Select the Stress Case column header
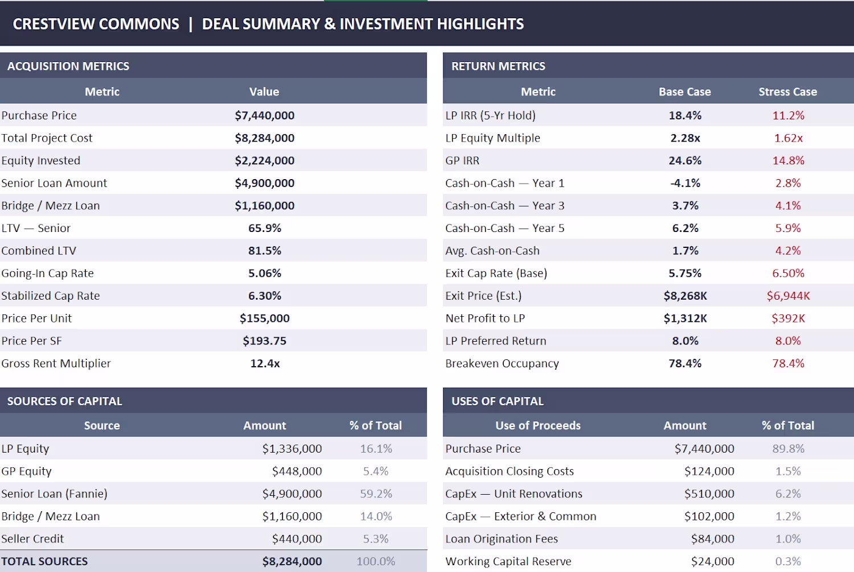 pos(788,92)
